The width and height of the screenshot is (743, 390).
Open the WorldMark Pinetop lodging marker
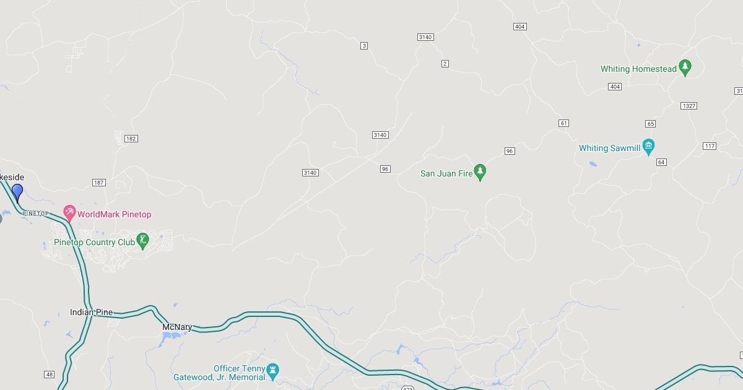69,214
